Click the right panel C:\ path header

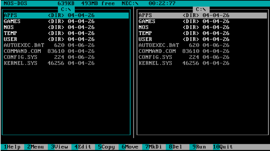coord(201,9)
